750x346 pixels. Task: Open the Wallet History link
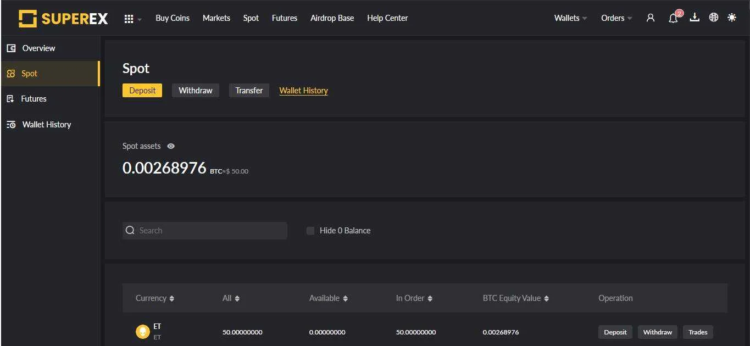[x=304, y=91]
